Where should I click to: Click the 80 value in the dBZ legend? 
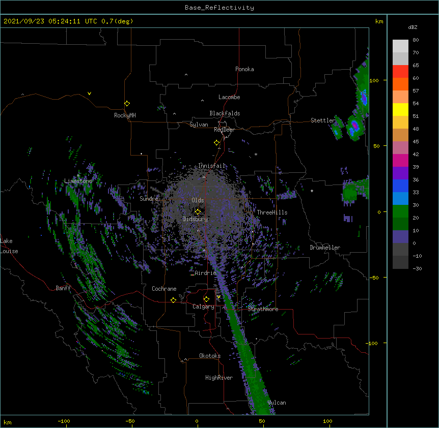pos(416,40)
